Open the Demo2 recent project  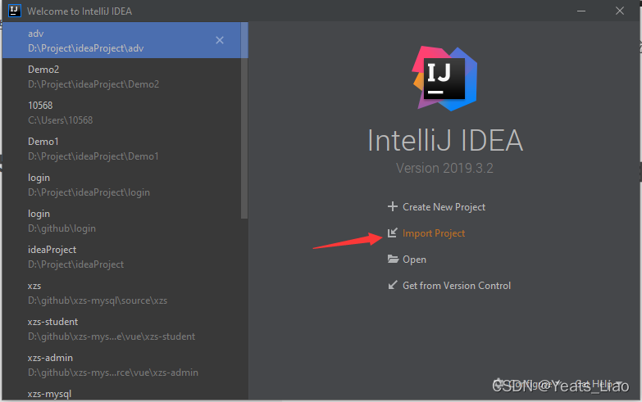(x=121, y=76)
